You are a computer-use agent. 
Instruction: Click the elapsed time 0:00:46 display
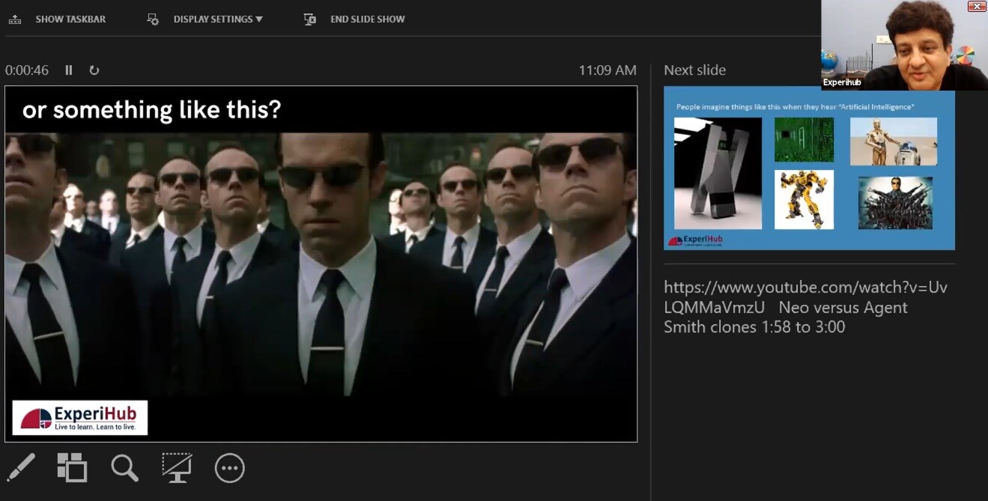click(x=27, y=70)
